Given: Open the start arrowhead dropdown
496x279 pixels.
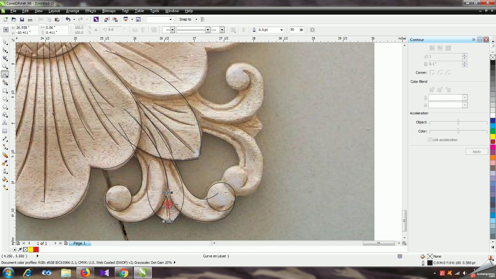Looking at the screenshot, I should coord(172,30).
